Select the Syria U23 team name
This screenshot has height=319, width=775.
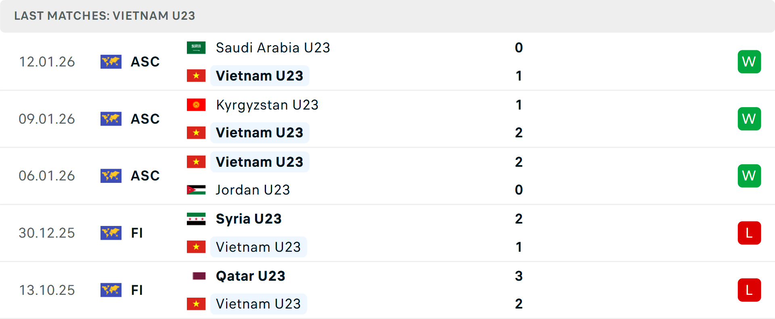tap(249, 219)
